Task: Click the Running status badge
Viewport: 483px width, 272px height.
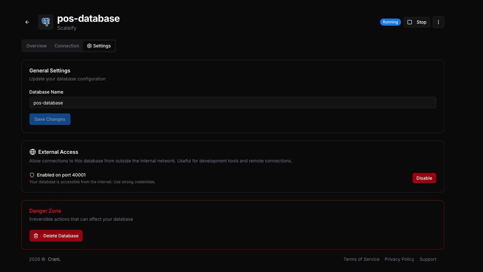Action: [390, 22]
